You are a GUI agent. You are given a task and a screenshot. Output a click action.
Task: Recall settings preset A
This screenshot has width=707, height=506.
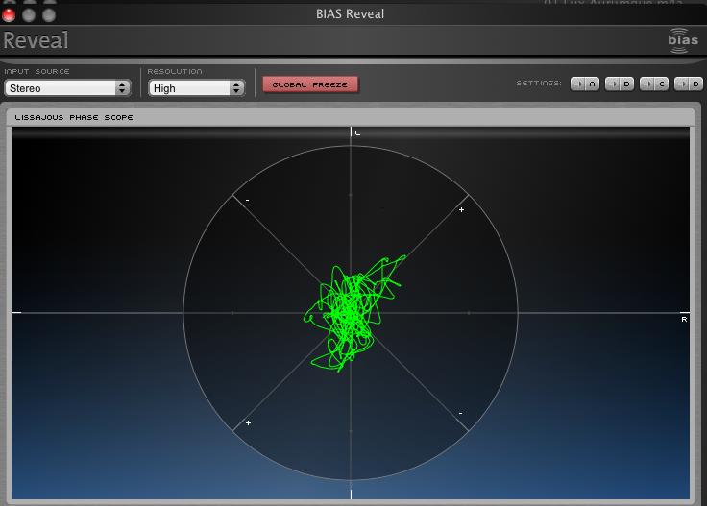pyautogui.click(x=593, y=84)
